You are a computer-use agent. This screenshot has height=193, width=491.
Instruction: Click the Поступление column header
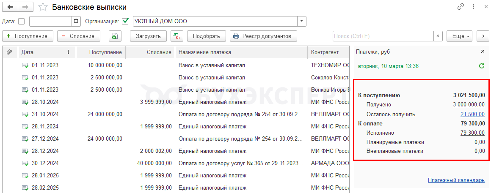pos(100,52)
